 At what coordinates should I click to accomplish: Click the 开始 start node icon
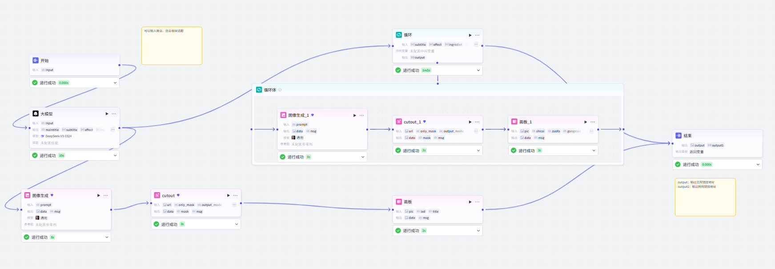pyautogui.click(x=36, y=60)
